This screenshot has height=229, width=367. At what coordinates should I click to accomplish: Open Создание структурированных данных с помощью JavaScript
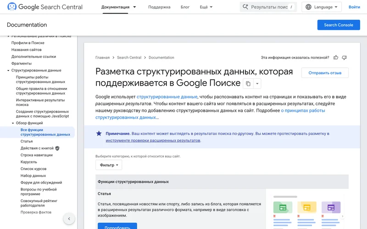pyautogui.click(x=42, y=114)
